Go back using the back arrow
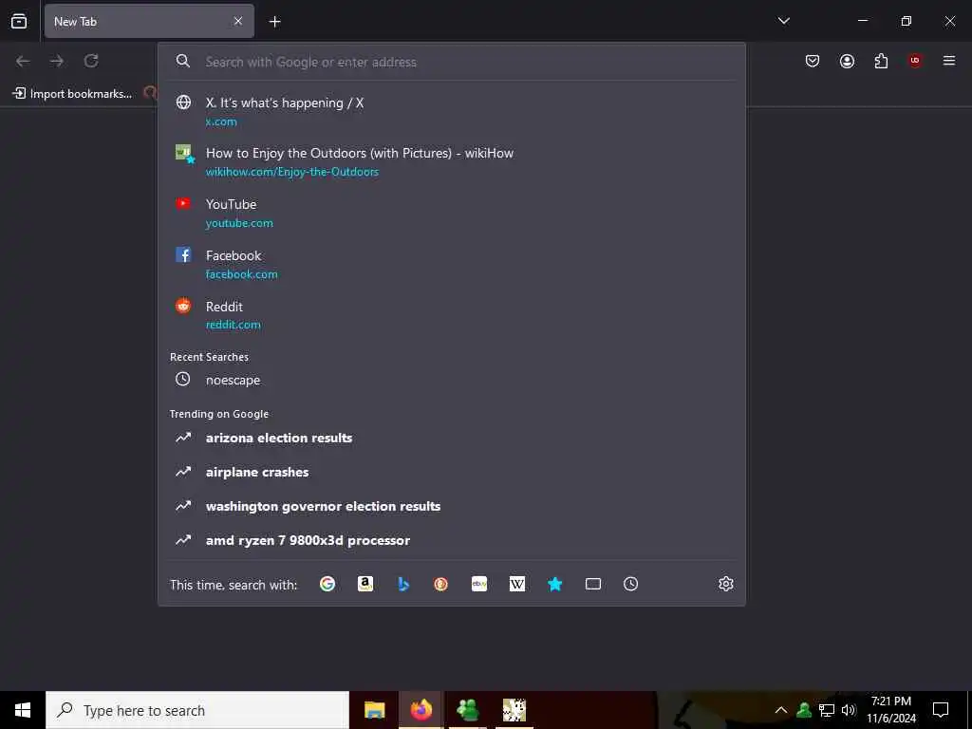 23,61
